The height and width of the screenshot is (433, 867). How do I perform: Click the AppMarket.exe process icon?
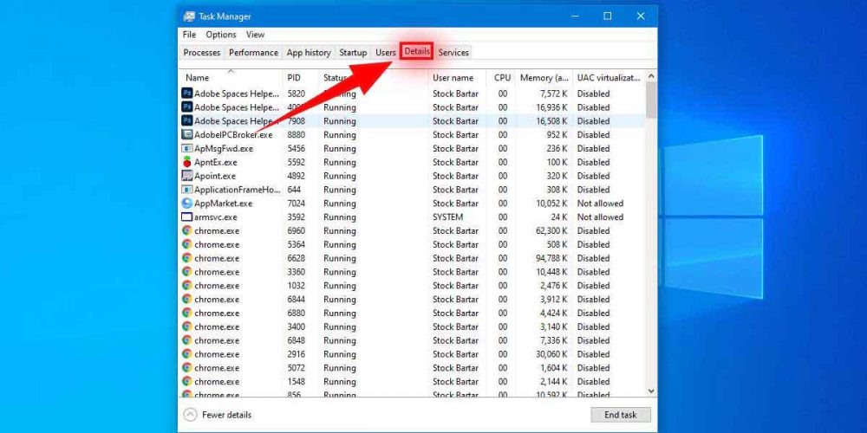187,204
